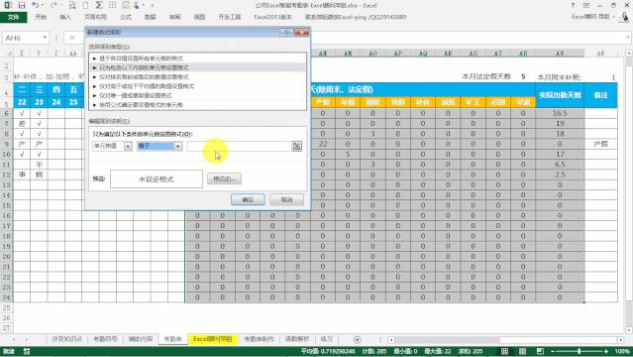The width and height of the screenshot is (633, 357).
Task: Click the horizontal scrollbar at the bottom
Action: [x=505, y=339]
